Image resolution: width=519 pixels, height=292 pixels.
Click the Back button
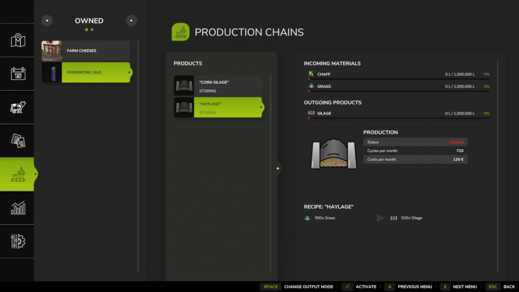pyautogui.click(x=502, y=287)
